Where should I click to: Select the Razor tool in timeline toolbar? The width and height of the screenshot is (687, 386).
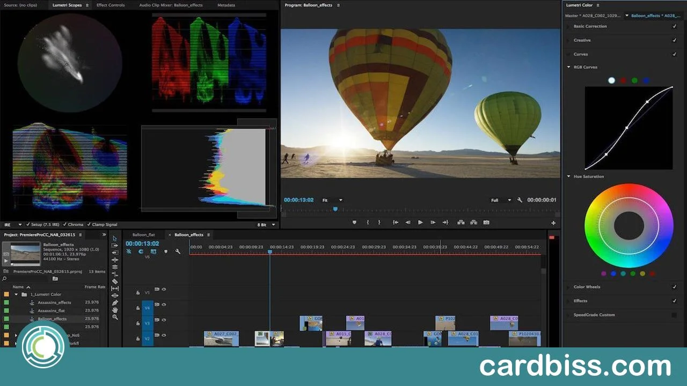click(115, 280)
